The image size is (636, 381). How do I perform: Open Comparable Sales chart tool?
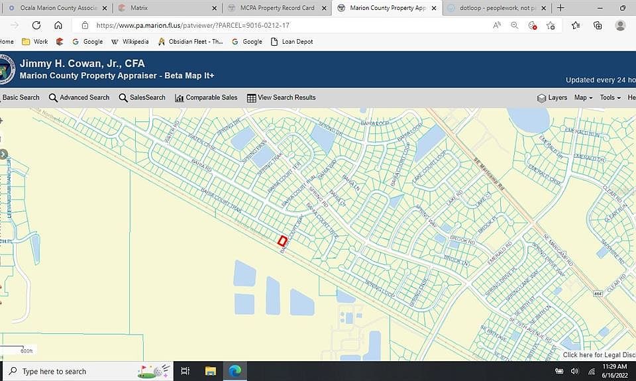click(x=206, y=97)
